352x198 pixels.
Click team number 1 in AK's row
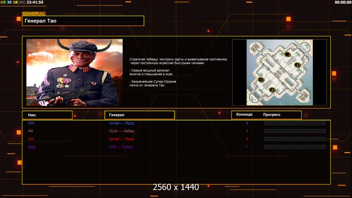247,131
